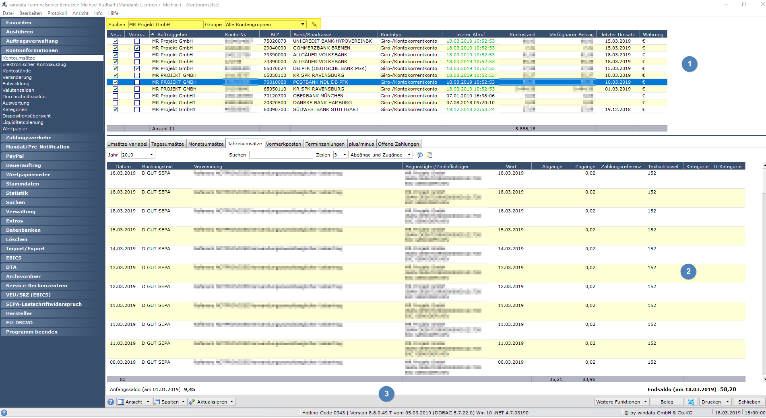Select 'Elektronischer Kontoauszug' in sidebar
The height and width of the screenshot is (418, 766).
[x=34, y=64]
